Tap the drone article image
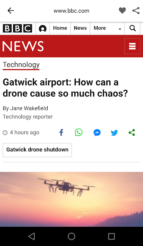The height and width of the screenshot is (246, 143). pos(71,199)
